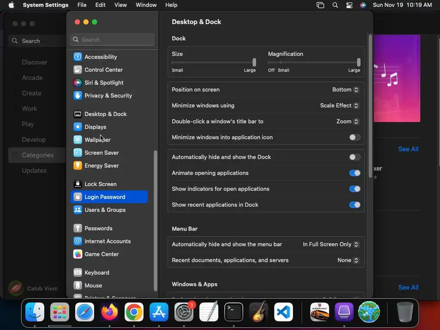
Task: Click the System Settings search field
Action: click(112, 40)
